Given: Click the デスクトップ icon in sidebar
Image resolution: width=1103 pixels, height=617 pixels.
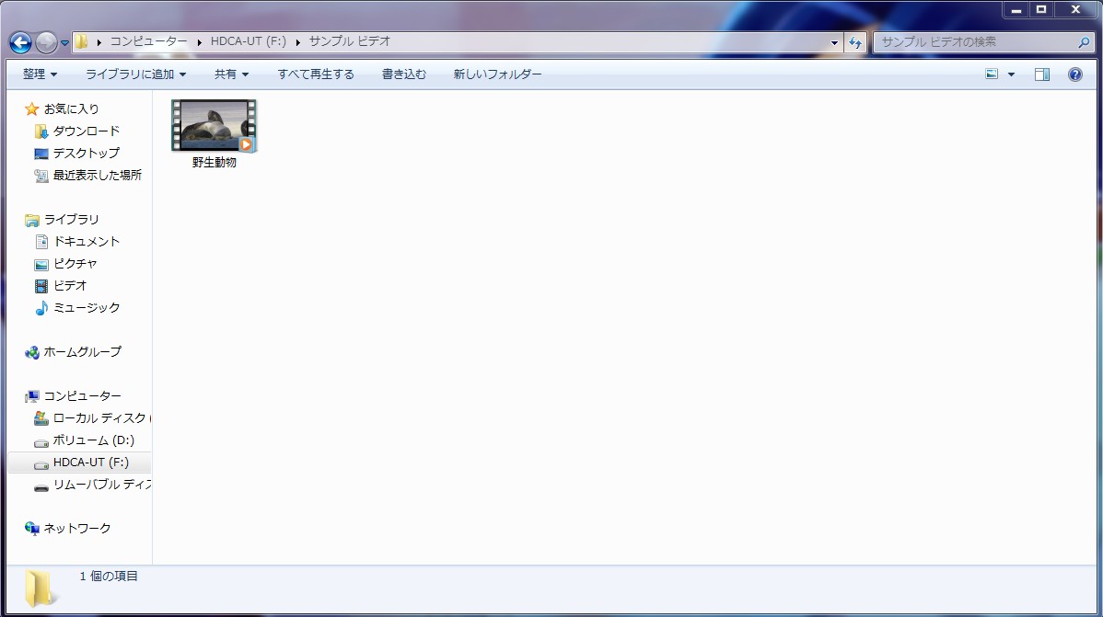Looking at the screenshot, I should pyautogui.click(x=41, y=154).
